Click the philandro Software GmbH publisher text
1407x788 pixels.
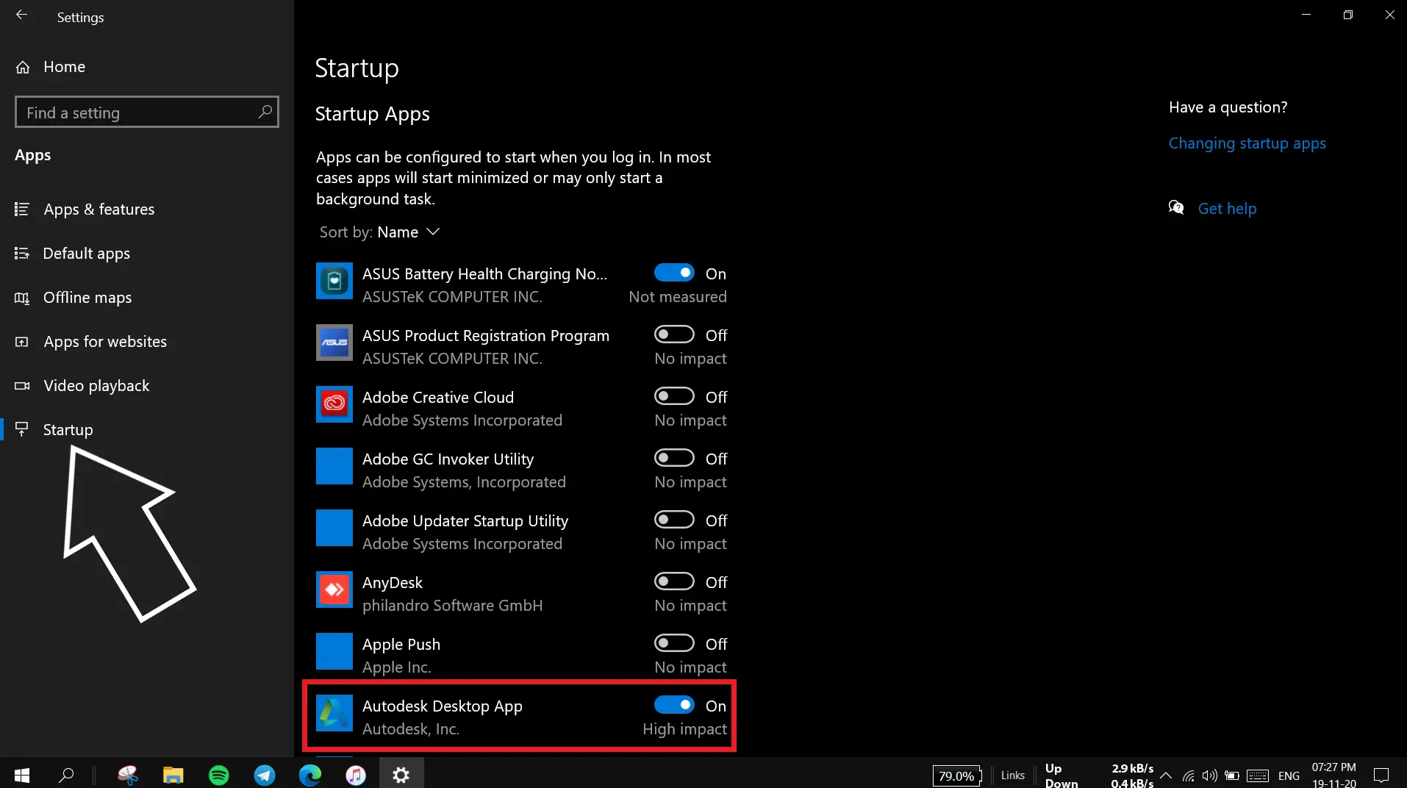click(452, 606)
